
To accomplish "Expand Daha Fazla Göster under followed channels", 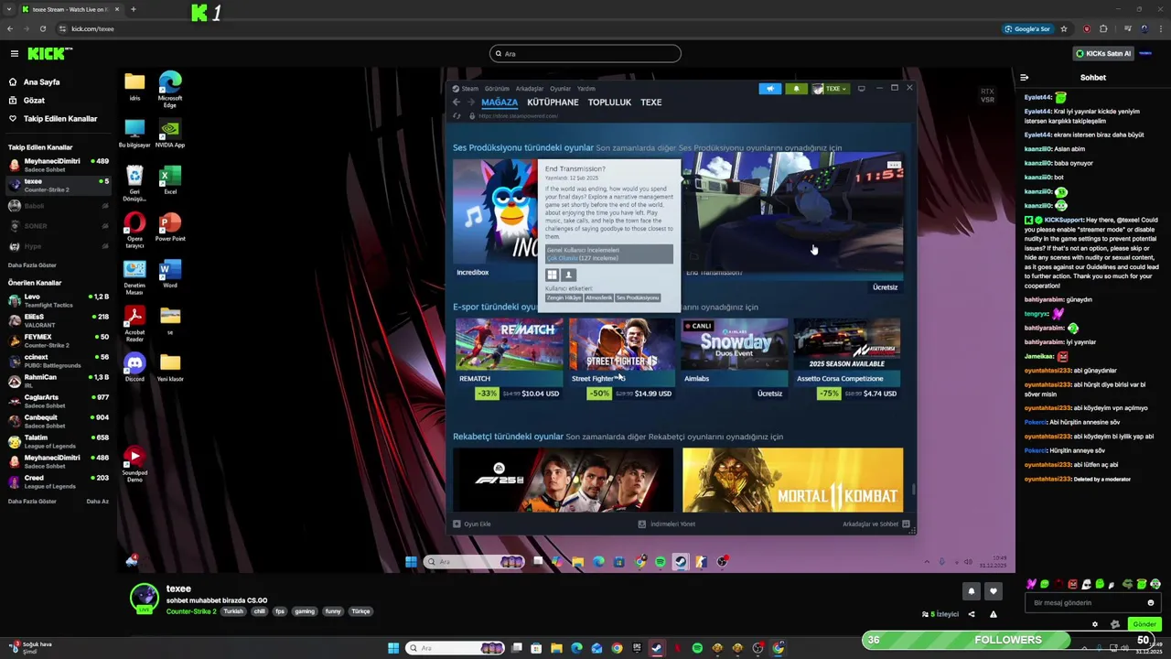I will tap(32, 265).
